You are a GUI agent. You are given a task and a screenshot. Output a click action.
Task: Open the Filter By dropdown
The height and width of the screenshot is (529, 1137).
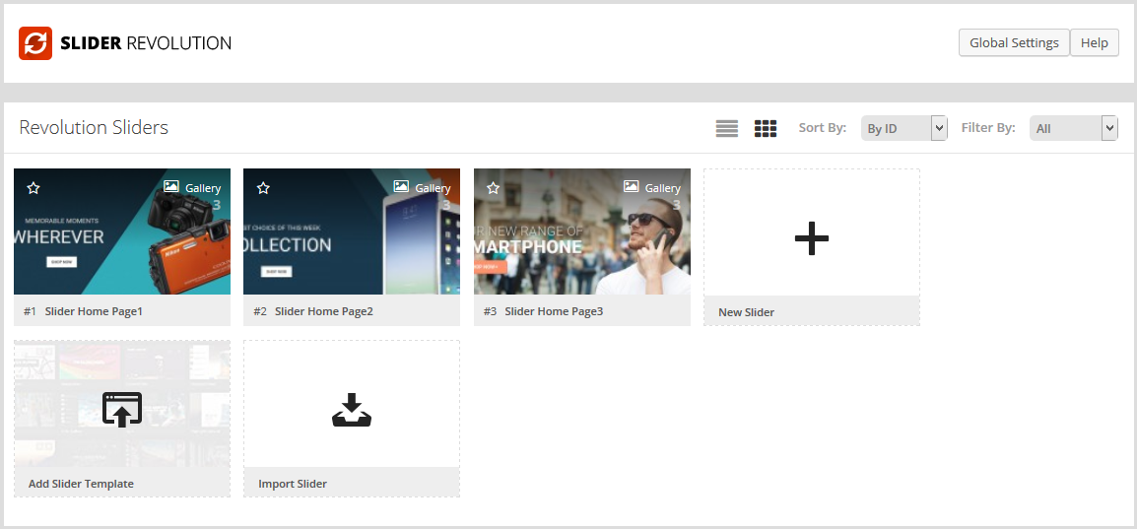coord(1073,128)
